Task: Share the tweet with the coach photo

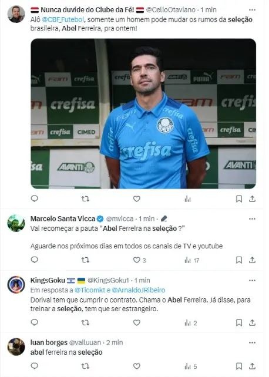Action: pos(252,199)
